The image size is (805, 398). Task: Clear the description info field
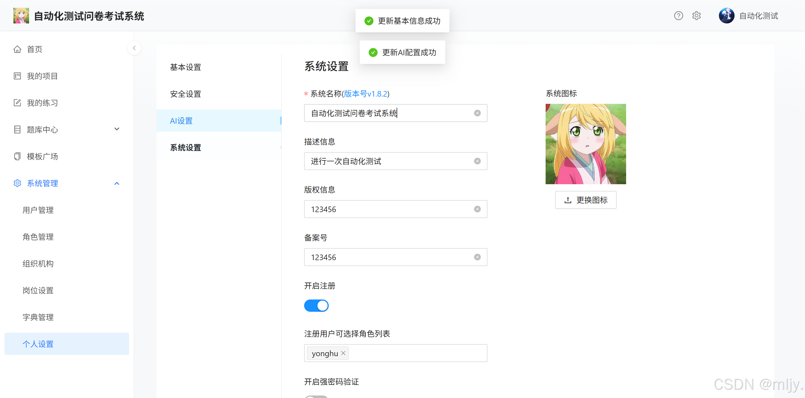(x=477, y=161)
